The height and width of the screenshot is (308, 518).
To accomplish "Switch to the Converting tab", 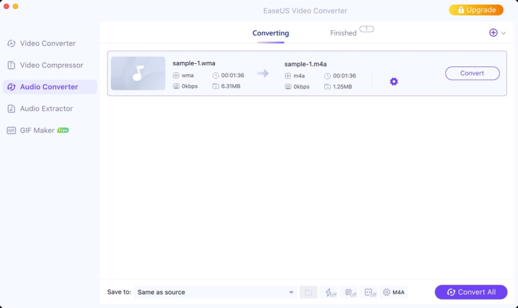I will click(271, 33).
